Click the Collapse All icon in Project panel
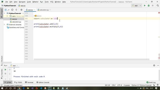 [16, 10]
